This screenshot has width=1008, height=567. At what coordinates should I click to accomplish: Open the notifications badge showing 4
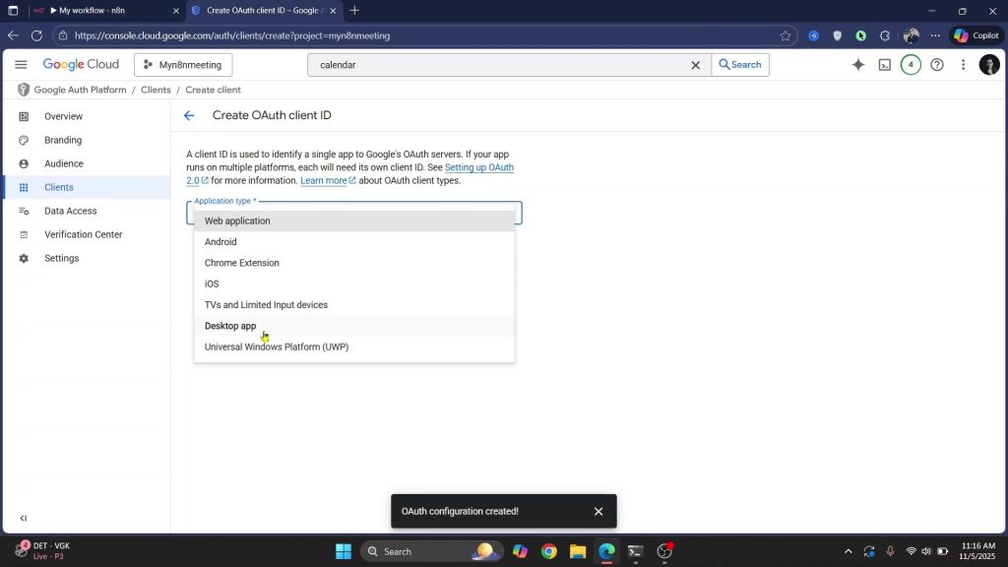911,65
